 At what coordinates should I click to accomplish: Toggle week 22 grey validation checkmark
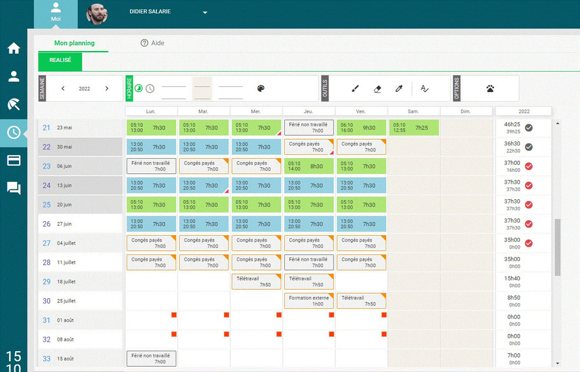click(x=529, y=147)
